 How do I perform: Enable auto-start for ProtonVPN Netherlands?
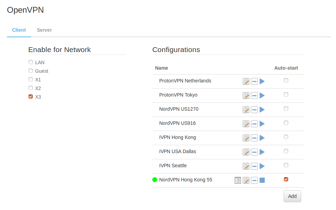[286, 80]
